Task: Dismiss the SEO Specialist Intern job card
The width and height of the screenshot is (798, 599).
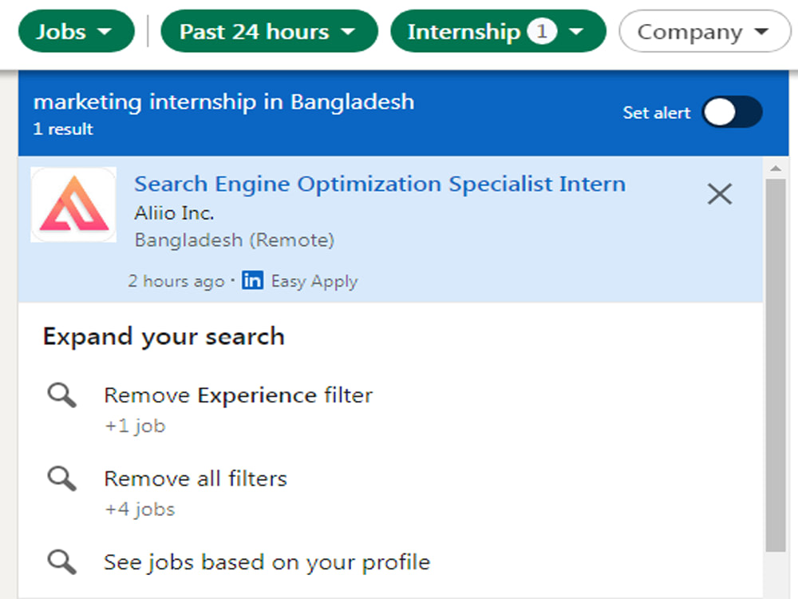Action: tap(720, 194)
